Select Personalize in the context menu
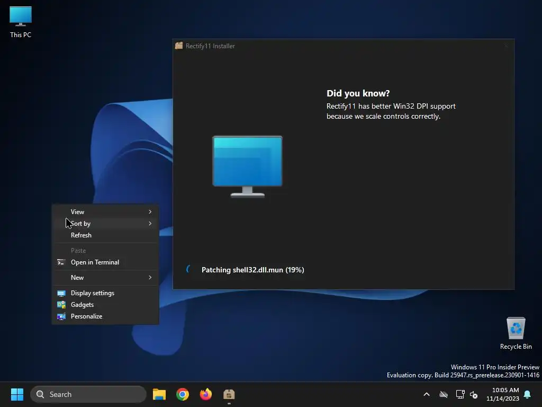This screenshot has width=542, height=407. coord(105,316)
